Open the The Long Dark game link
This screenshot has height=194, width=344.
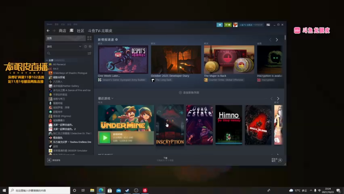pyautogui.click(x=163, y=80)
